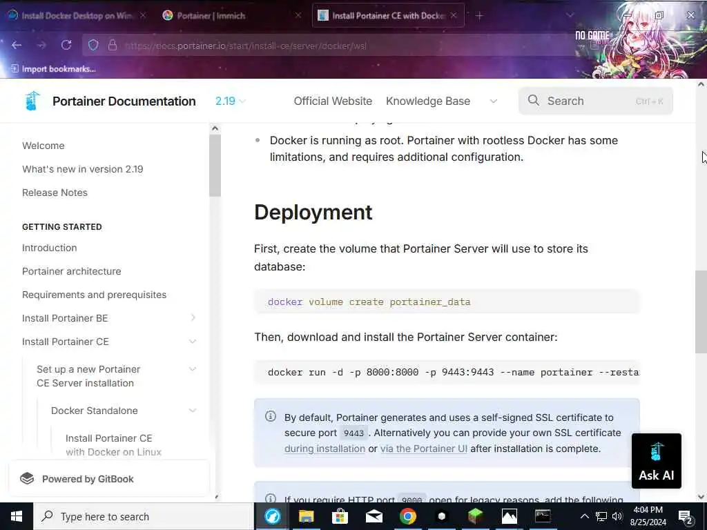Click the browser back arrow
Viewport: 707px width, 530px height.
click(x=17, y=45)
